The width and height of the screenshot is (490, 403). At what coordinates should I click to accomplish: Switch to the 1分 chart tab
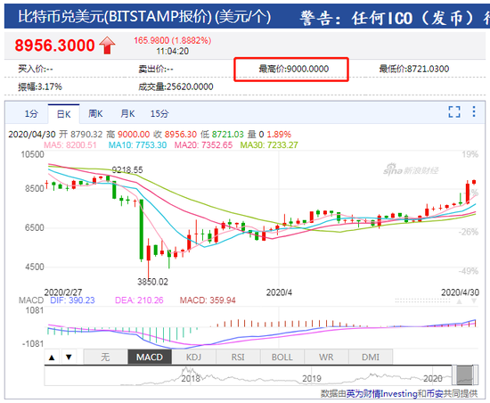[x=31, y=113]
